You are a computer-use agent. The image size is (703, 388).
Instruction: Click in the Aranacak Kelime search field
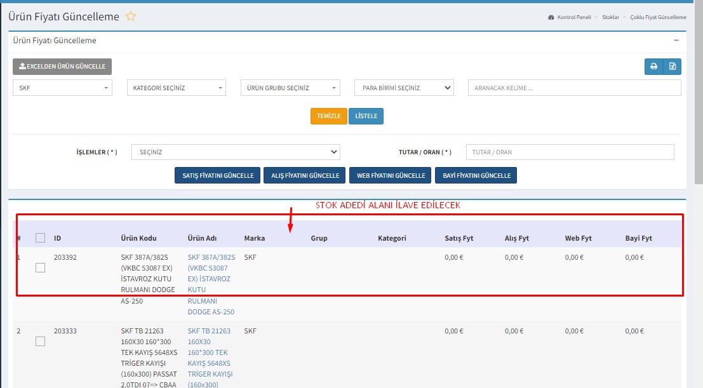pos(574,88)
